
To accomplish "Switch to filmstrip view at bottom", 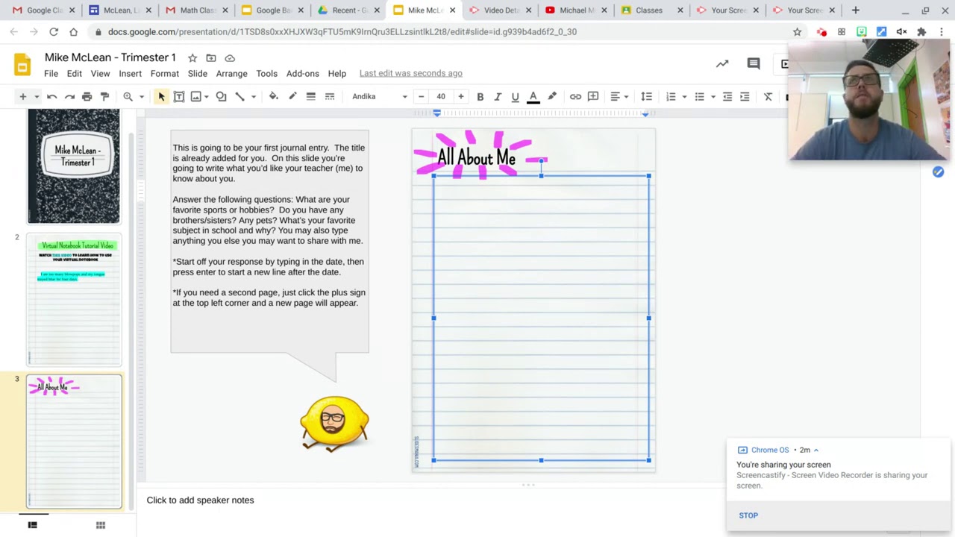I will pyautogui.click(x=32, y=525).
